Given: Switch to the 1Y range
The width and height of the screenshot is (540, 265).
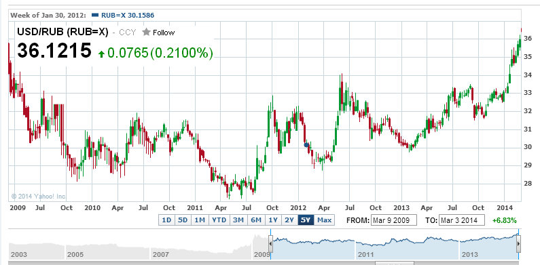Looking at the screenshot, I should (x=273, y=220).
